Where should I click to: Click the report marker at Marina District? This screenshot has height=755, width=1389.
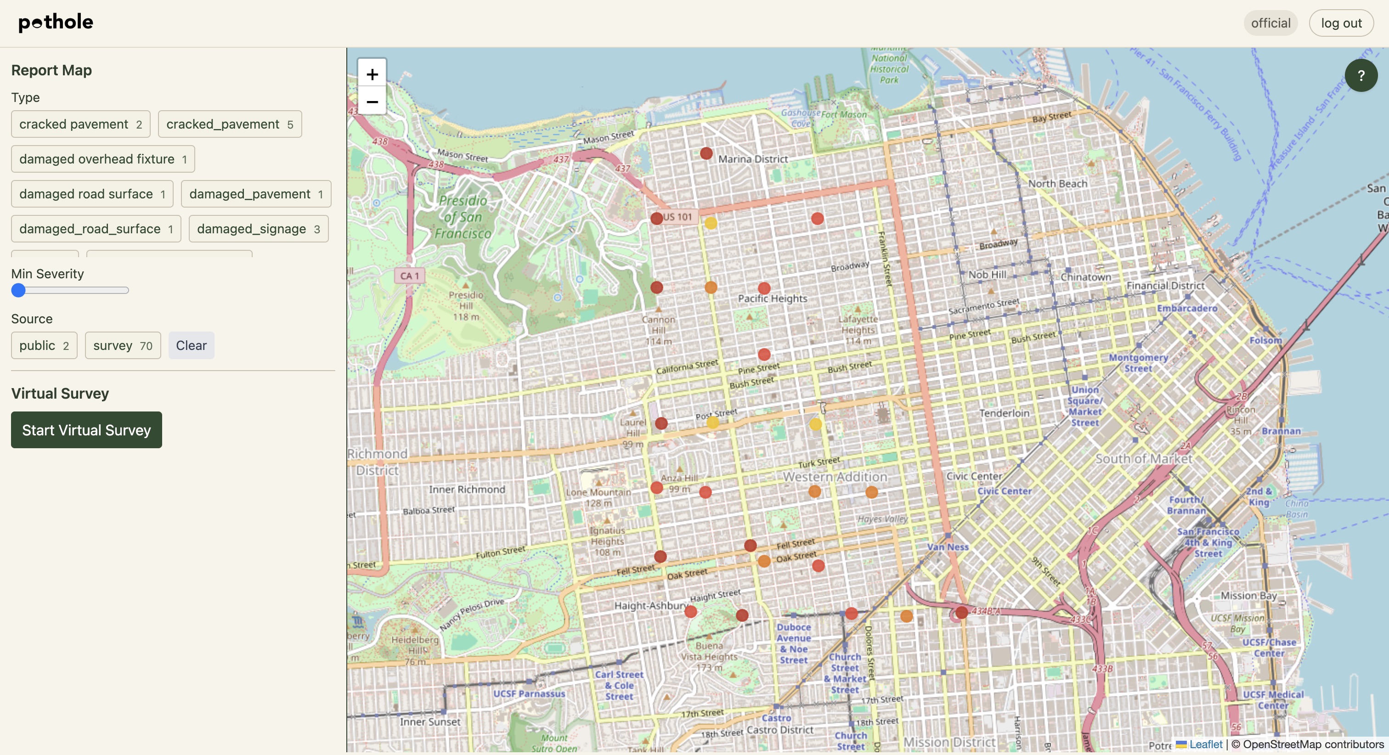[706, 154]
